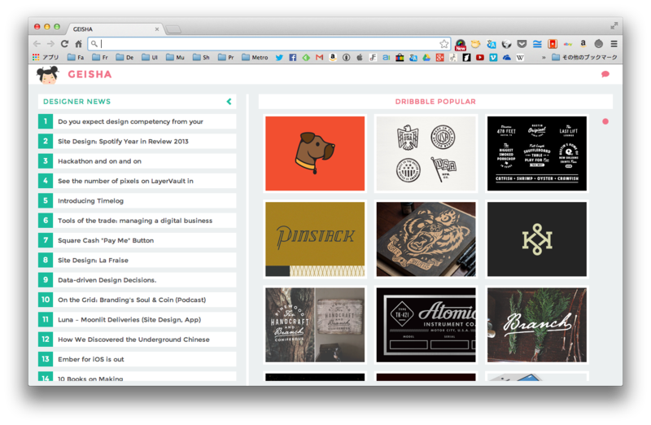Image resolution: width=651 pixels, height=425 pixels.
Task: Go to the browser home page
Action: click(78, 44)
